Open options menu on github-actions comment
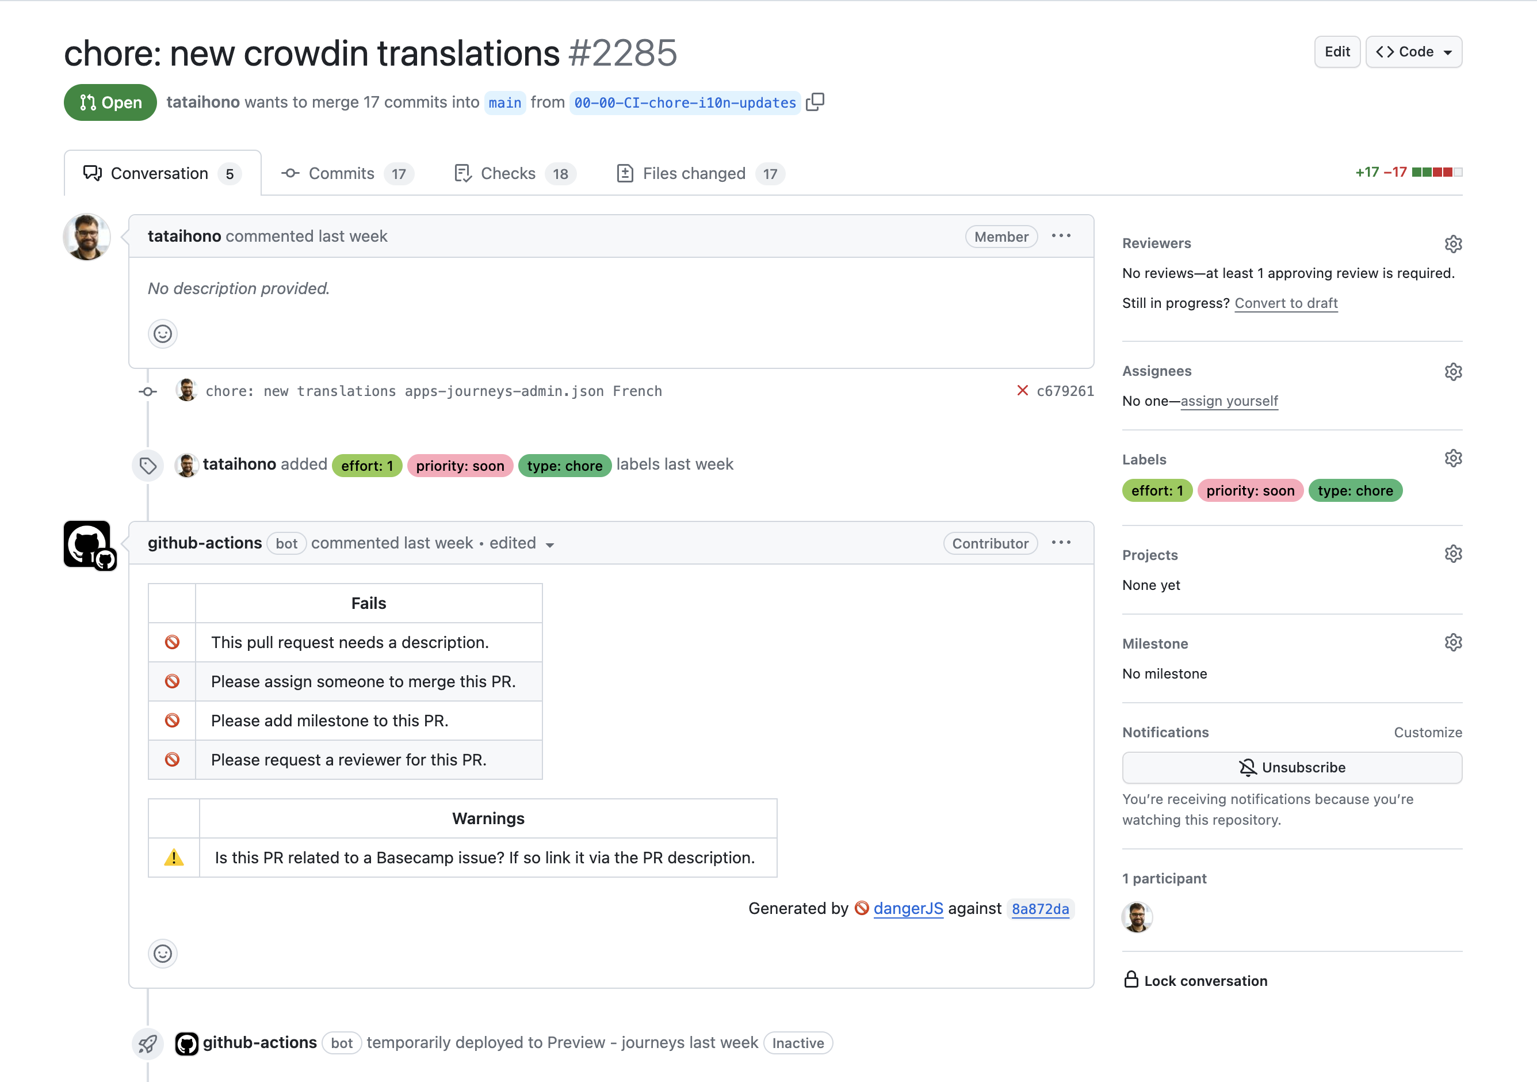The image size is (1537, 1082). pyautogui.click(x=1061, y=543)
